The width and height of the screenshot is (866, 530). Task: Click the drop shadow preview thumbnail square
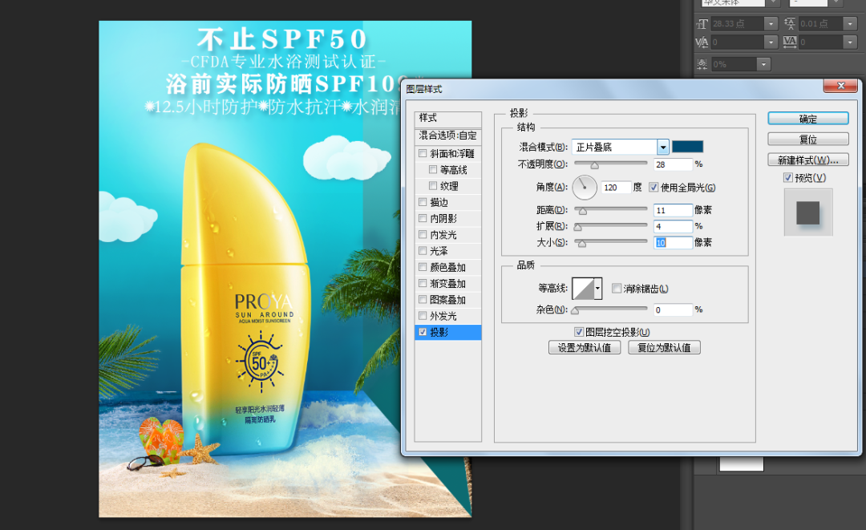(x=808, y=212)
